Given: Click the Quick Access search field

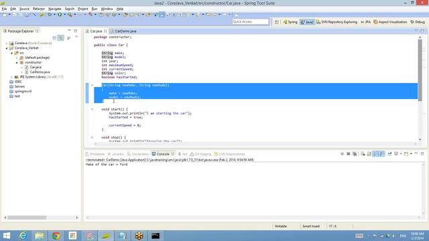Looking at the screenshot, I should point(250,21).
